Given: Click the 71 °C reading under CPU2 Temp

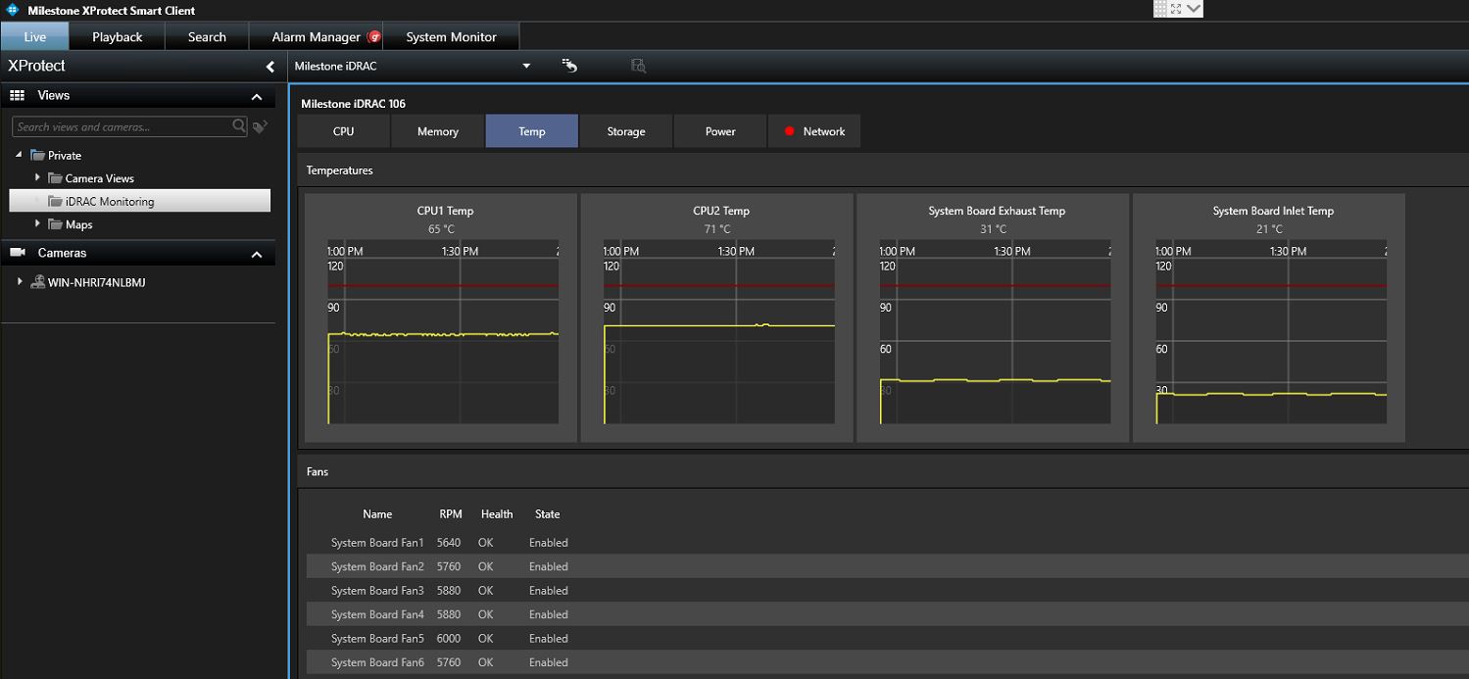Looking at the screenshot, I should [718, 229].
